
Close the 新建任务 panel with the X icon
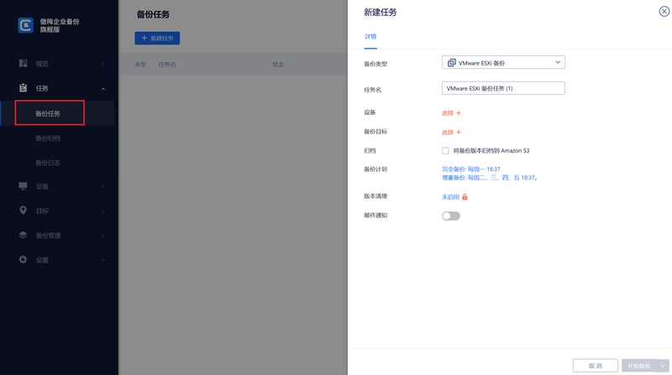pyautogui.click(x=664, y=12)
